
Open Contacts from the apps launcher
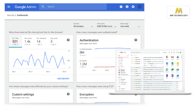(178, 76)
